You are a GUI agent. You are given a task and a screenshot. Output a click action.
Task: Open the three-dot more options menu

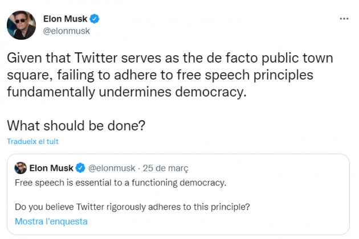344,18
